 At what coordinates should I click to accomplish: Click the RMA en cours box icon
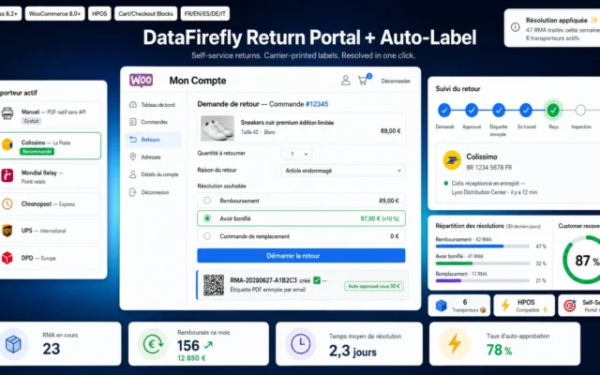tap(13, 344)
